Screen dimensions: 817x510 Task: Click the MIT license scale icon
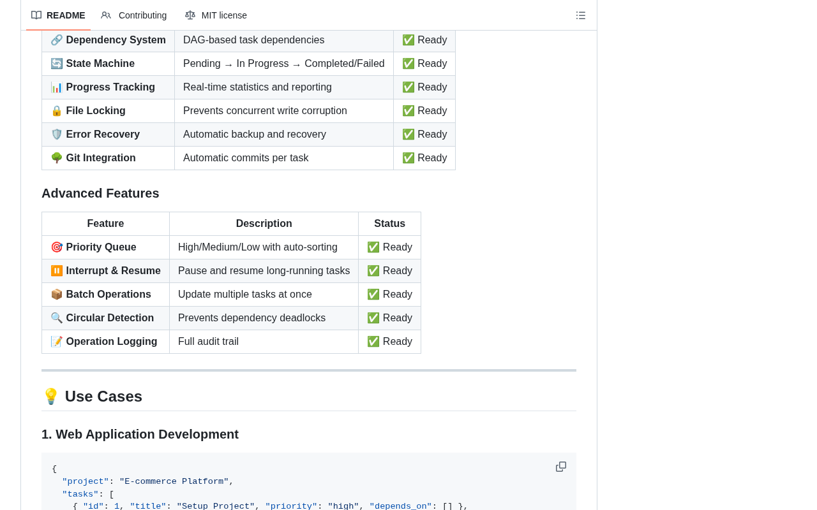tap(190, 15)
